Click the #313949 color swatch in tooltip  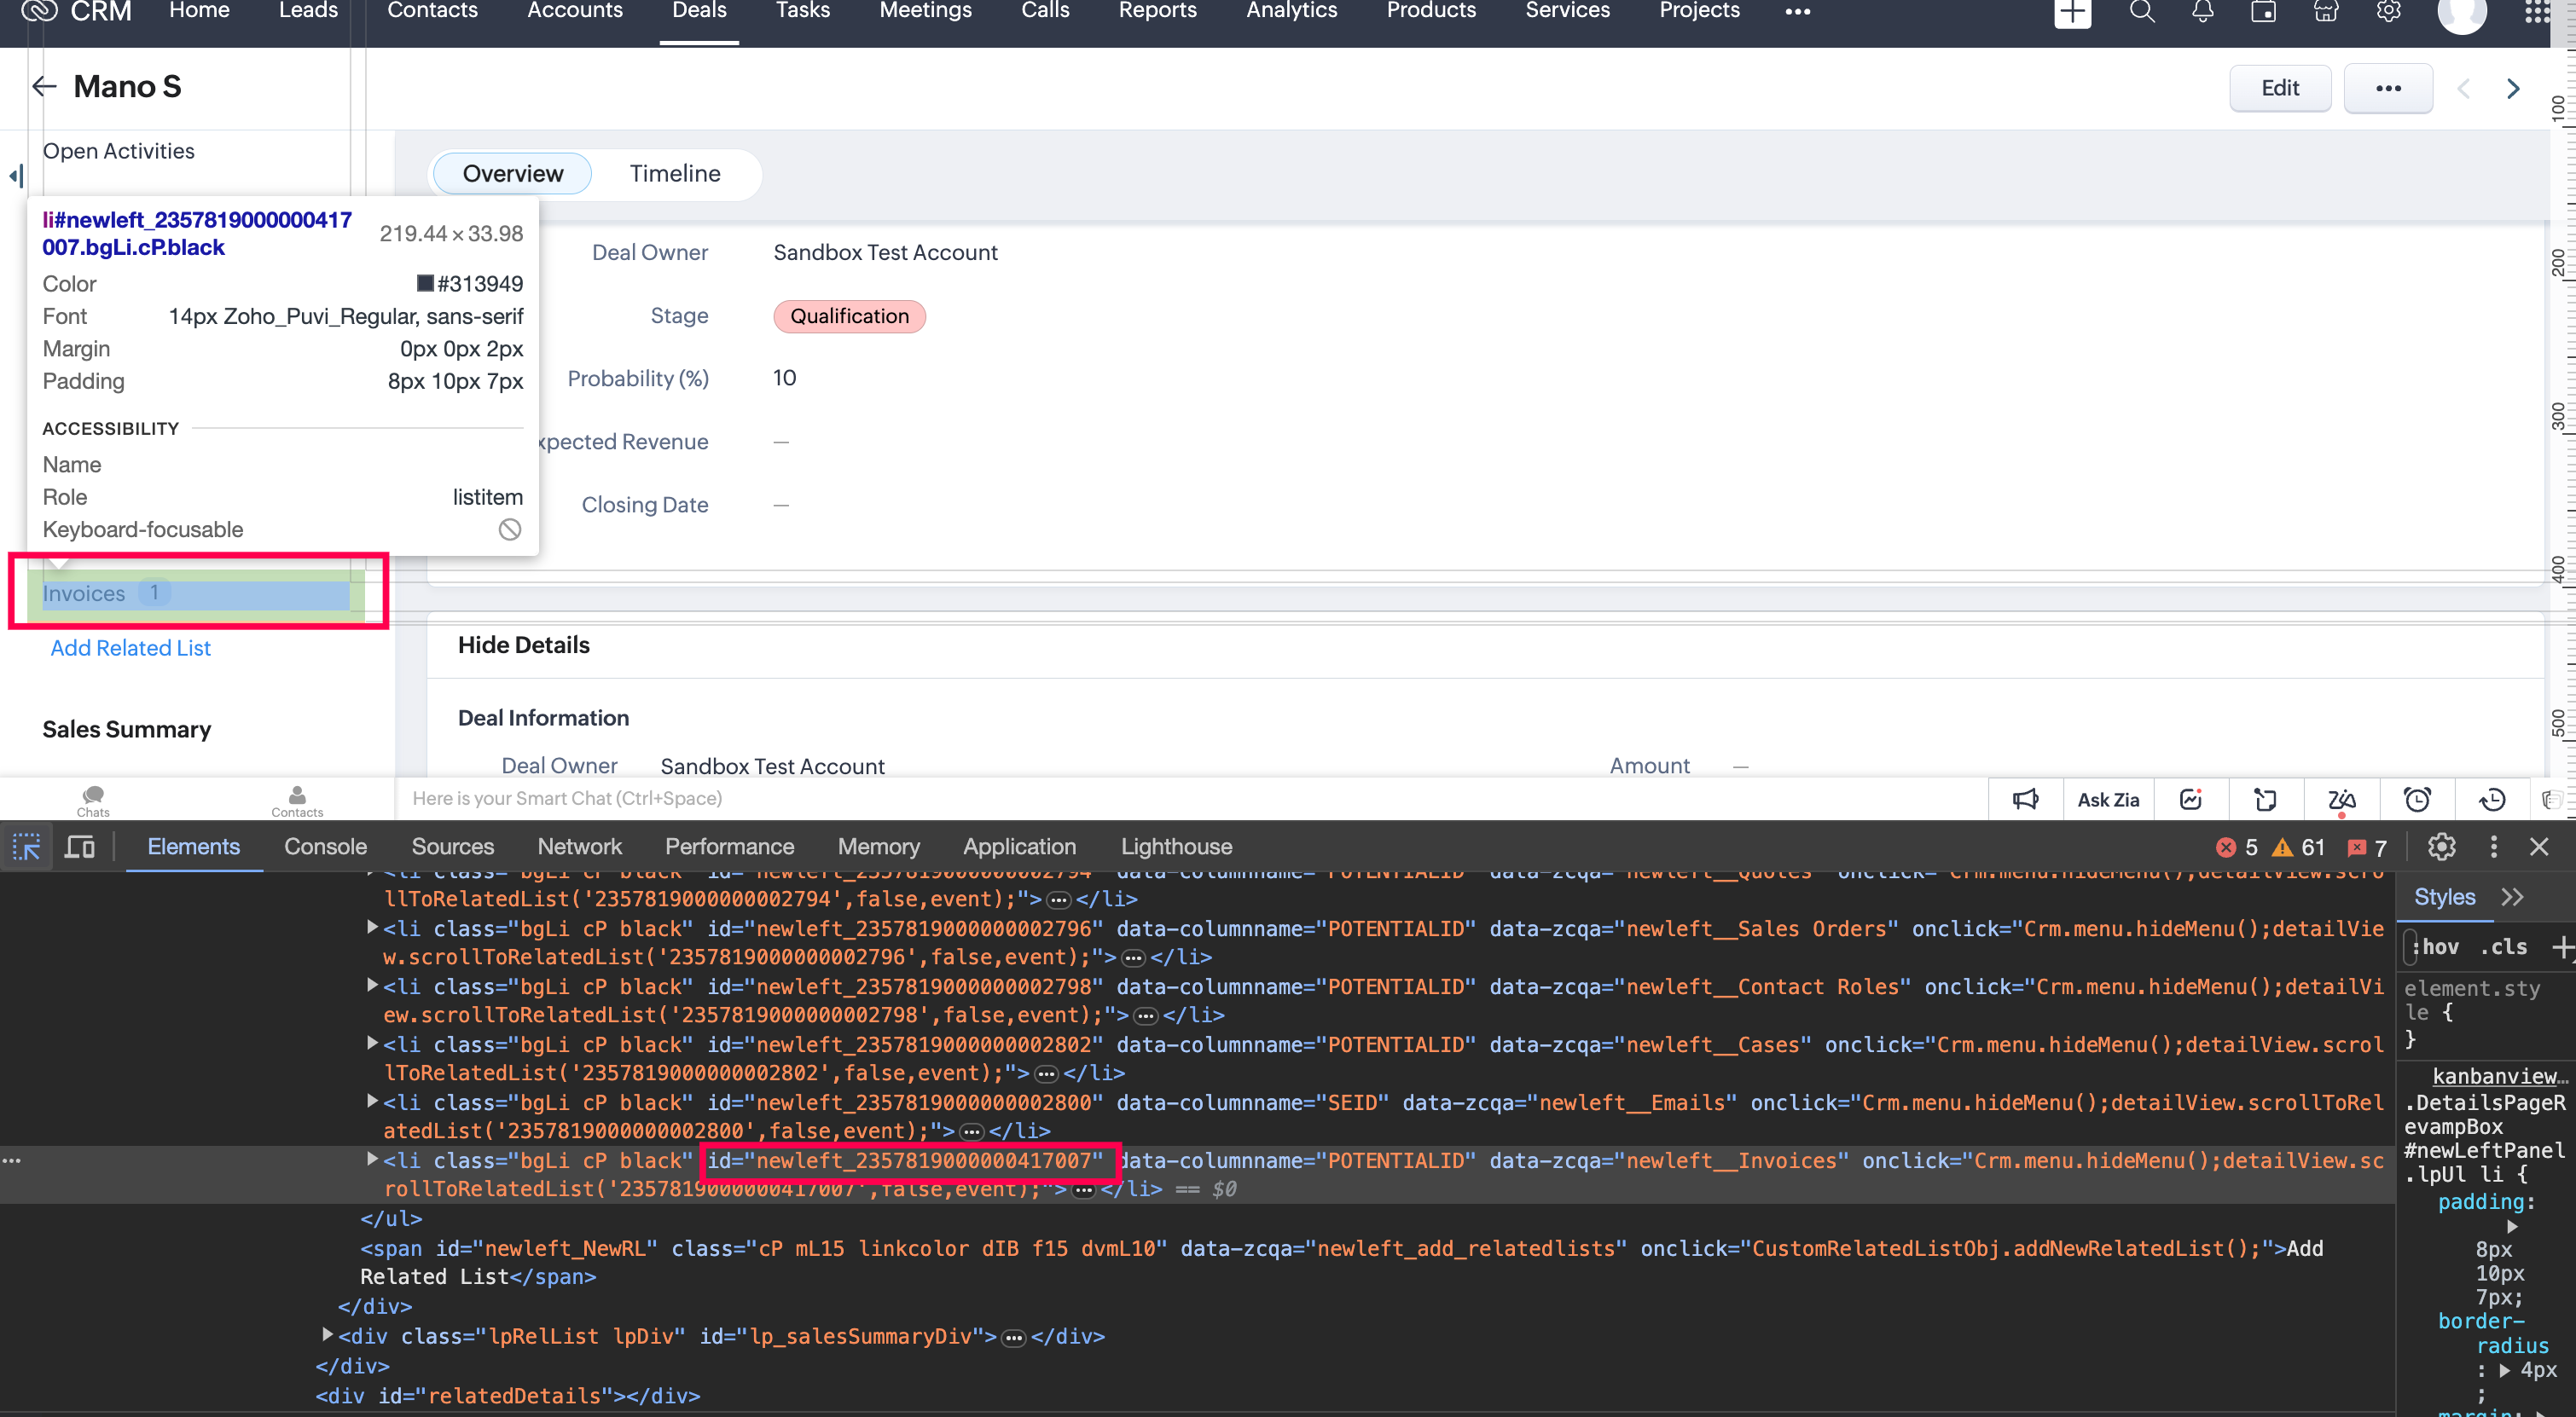pyautogui.click(x=425, y=284)
